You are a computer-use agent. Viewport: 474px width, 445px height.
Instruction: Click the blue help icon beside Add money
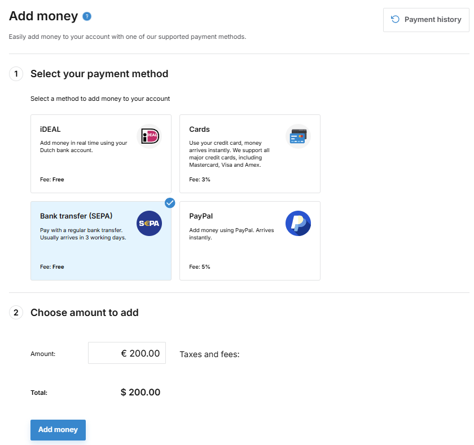coord(87,16)
